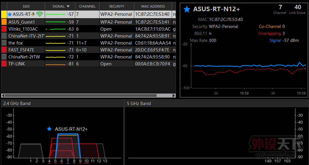Click red color swatch for Vlinks_1103AC
The width and height of the screenshot is (309, 165).
4,29
